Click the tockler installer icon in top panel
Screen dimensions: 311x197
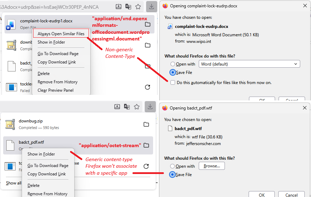click(x=11, y=87)
